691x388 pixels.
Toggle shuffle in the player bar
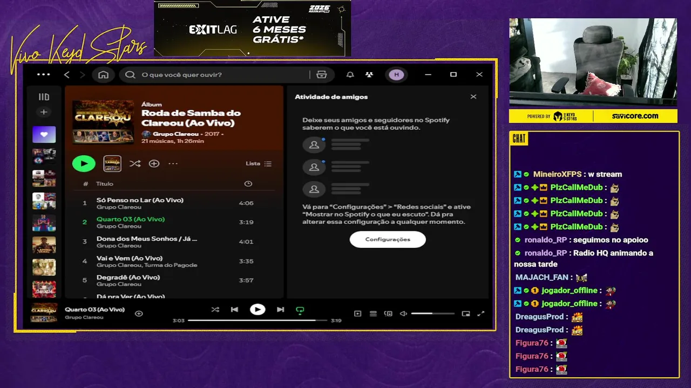215,309
